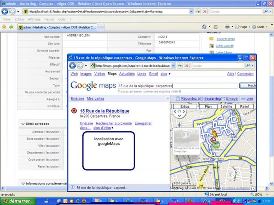Open a new blank tab

click(101, 28)
